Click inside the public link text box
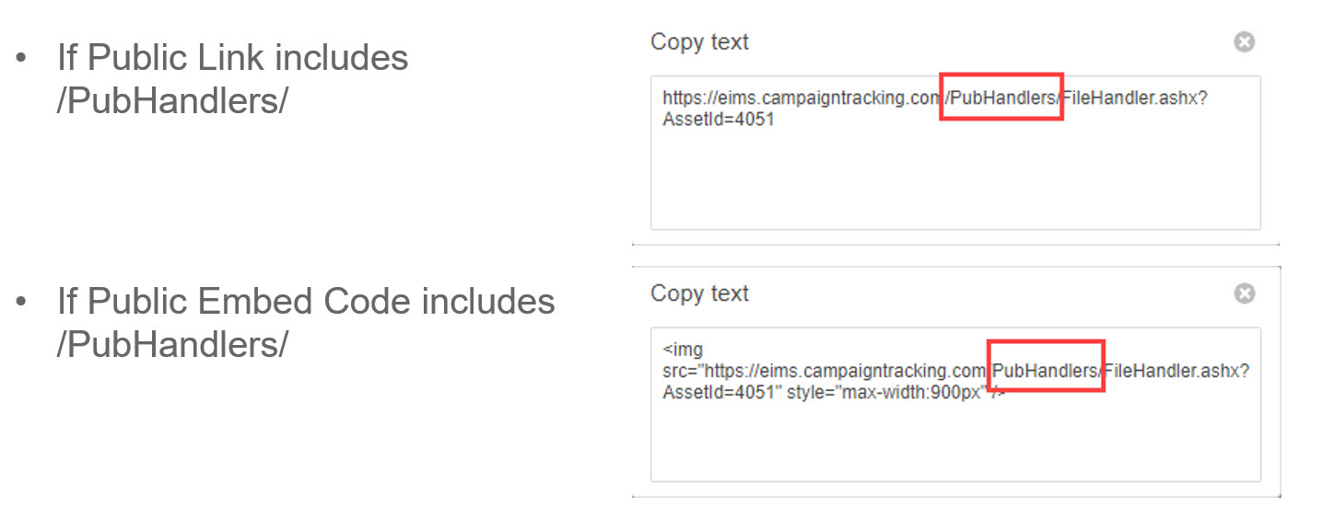 [955, 153]
